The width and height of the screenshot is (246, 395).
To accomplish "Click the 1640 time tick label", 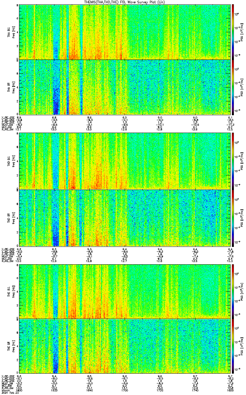I will point(90,390).
